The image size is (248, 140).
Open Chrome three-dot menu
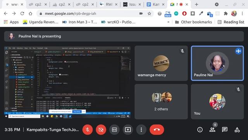(242, 14)
